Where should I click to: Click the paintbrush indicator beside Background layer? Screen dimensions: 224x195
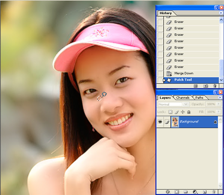point(167,122)
